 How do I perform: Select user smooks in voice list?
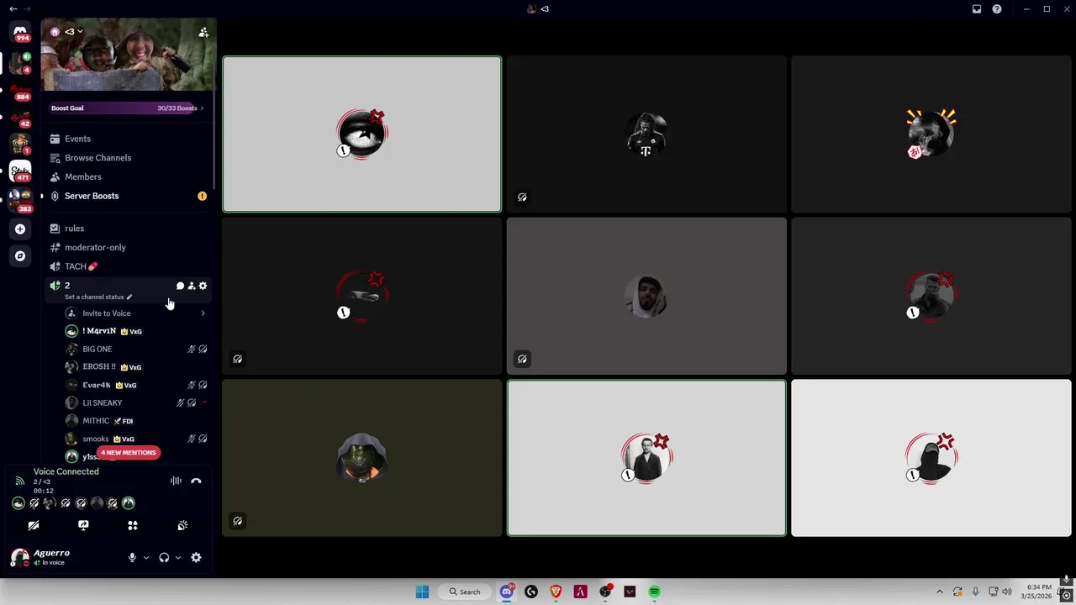[x=136, y=439]
